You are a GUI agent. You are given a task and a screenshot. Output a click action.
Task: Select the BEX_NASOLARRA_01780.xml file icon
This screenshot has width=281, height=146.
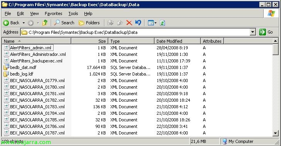(x=7, y=87)
